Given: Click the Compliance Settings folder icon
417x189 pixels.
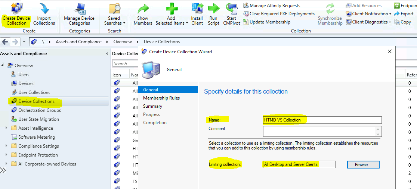Looking at the screenshot, I should click(14, 146).
